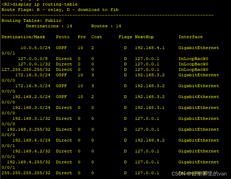The height and width of the screenshot is (179, 231).
Task: Click D flag in 192.168.3.0/24 row
Action: coord(125,108)
